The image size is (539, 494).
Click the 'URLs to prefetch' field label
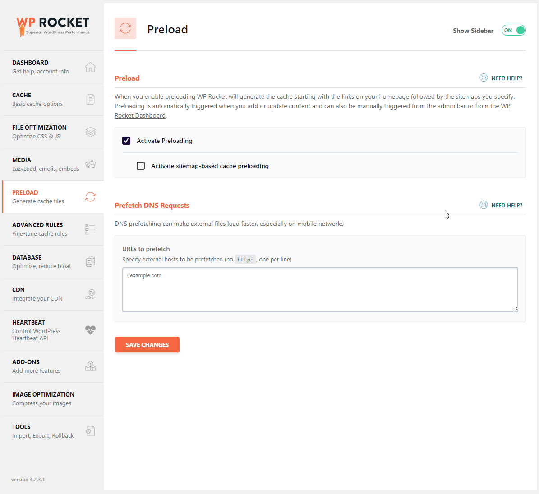click(x=146, y=249)
